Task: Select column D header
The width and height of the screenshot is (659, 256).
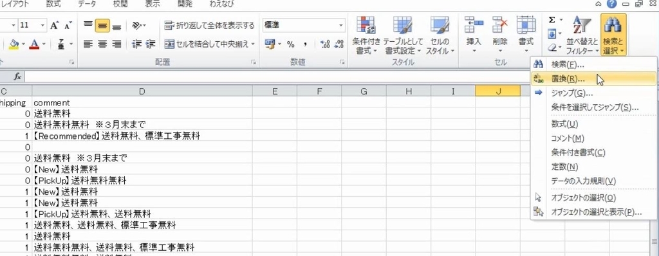Action: (142, 91)
